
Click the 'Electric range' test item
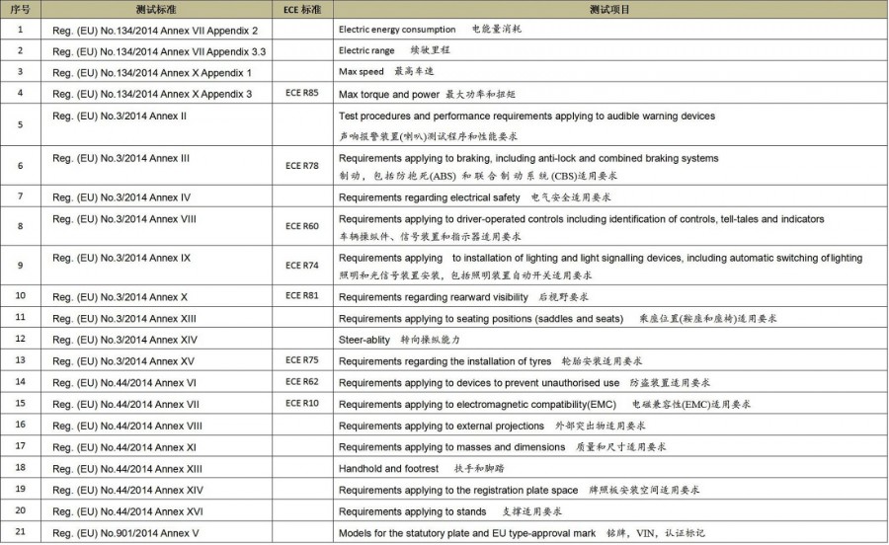pyautogui.click(x=366, y=50)
